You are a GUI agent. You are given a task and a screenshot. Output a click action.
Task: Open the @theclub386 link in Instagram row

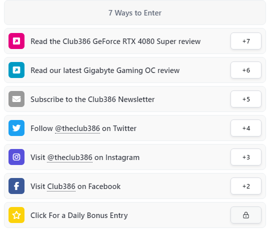[x=69, y=157]
